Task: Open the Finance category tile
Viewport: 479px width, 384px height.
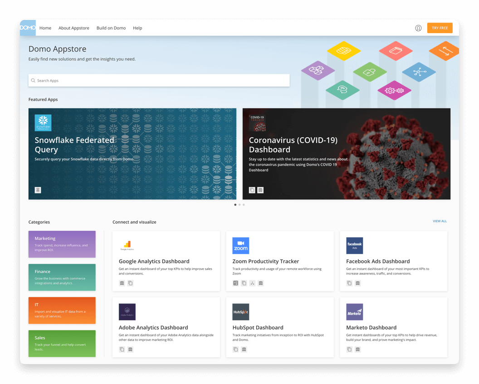Action: [62, 277]
